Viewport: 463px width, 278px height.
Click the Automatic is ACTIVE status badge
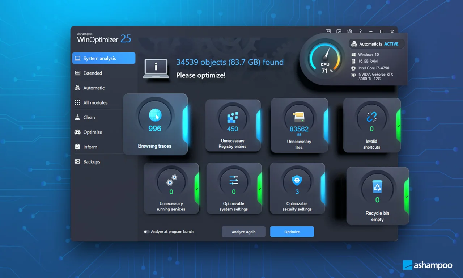point(377,44)
